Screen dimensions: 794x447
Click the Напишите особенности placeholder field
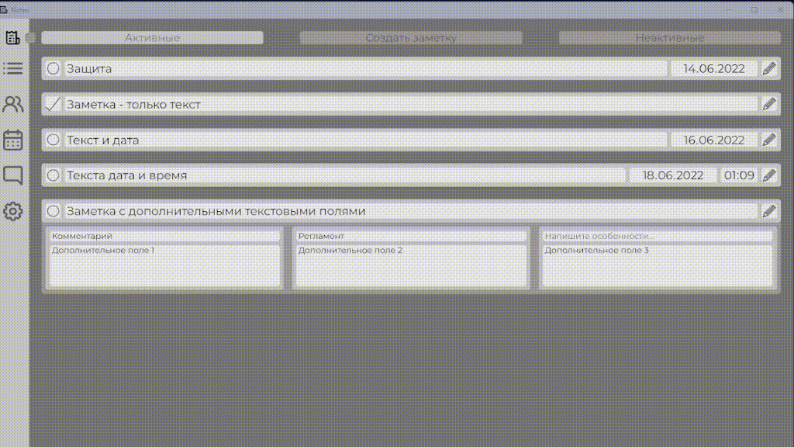pos(658,236)
